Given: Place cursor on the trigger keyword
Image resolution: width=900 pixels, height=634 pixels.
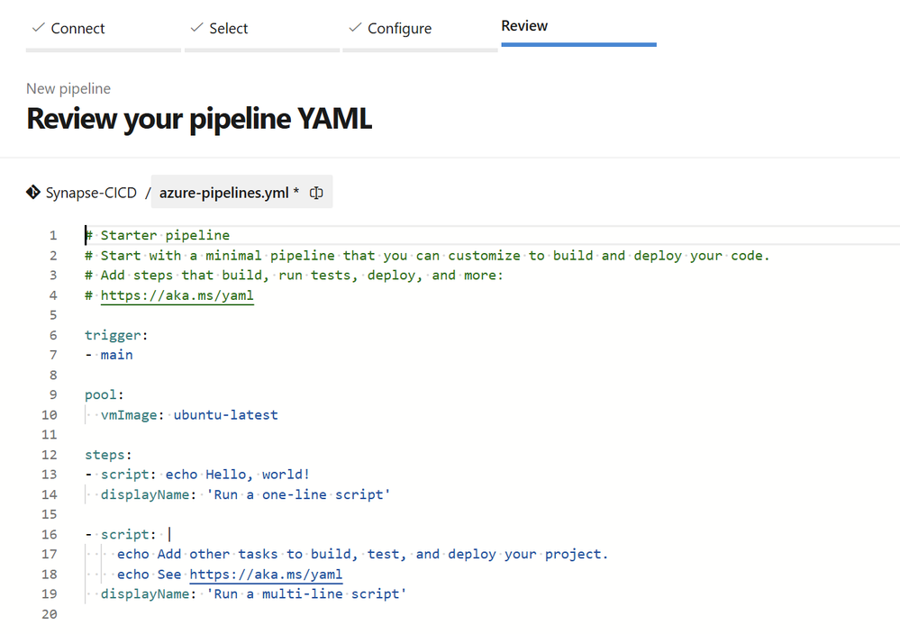Looking at the screenshot, I should (x=114, y=335).
